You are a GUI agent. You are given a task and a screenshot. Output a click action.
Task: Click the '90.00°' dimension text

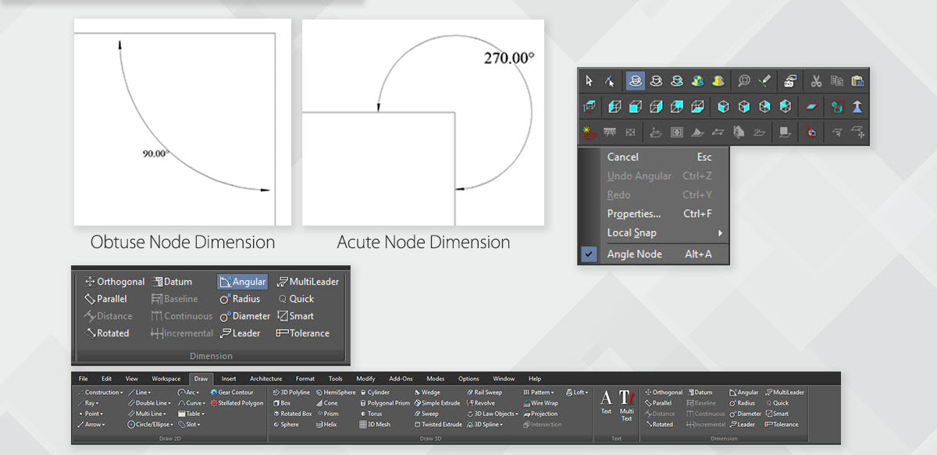click(x=155, y=153)
